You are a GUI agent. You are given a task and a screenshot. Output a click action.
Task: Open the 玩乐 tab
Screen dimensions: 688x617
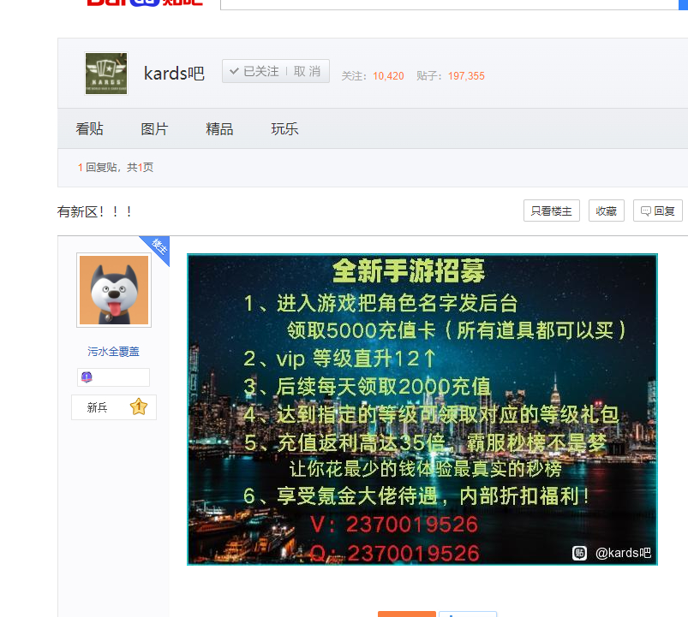284,129
